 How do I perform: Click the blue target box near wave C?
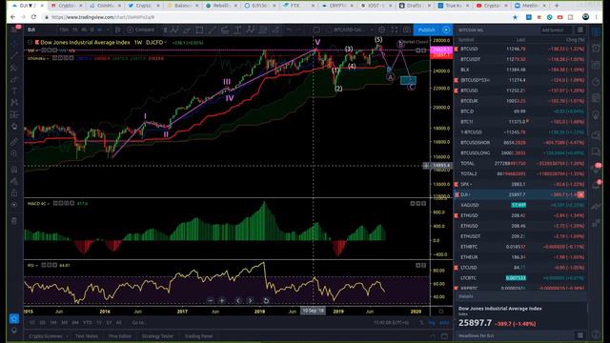tap(408, 80)
